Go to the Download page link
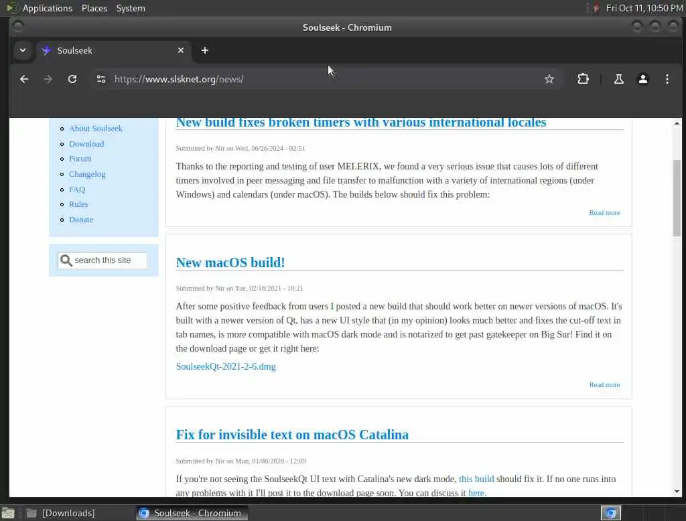 86,144
